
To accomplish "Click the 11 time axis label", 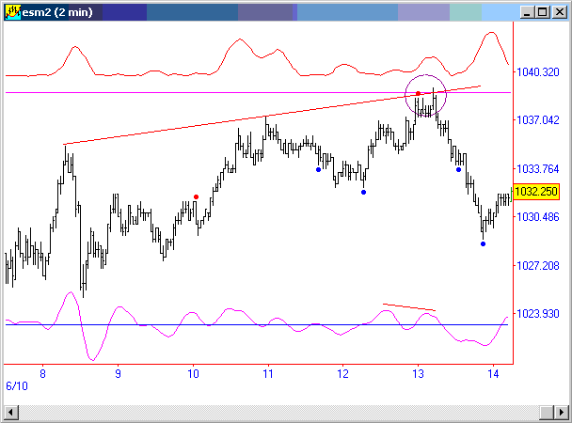I will click(x=267, y=373).
